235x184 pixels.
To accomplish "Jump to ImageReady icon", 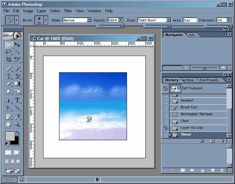I will 13,170.
